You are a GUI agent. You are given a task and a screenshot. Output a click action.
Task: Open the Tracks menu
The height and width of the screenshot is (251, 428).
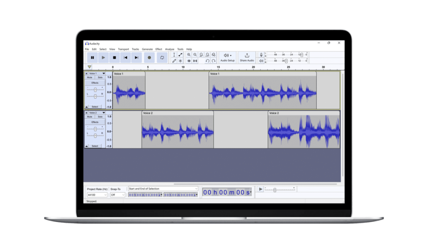[135, 49]
